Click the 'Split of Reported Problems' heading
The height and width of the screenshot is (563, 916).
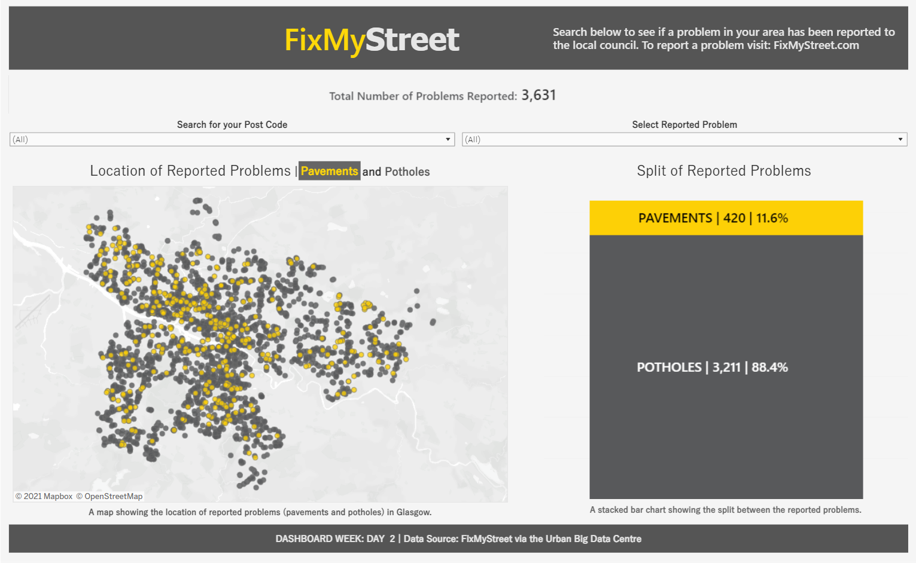tap(724, 171)
